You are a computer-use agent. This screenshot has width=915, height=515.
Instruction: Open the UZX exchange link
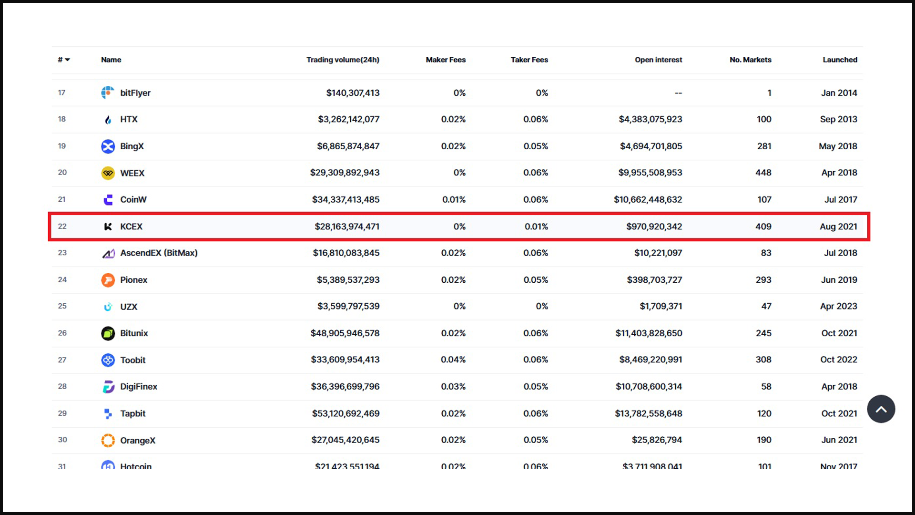tap(129, 307)
